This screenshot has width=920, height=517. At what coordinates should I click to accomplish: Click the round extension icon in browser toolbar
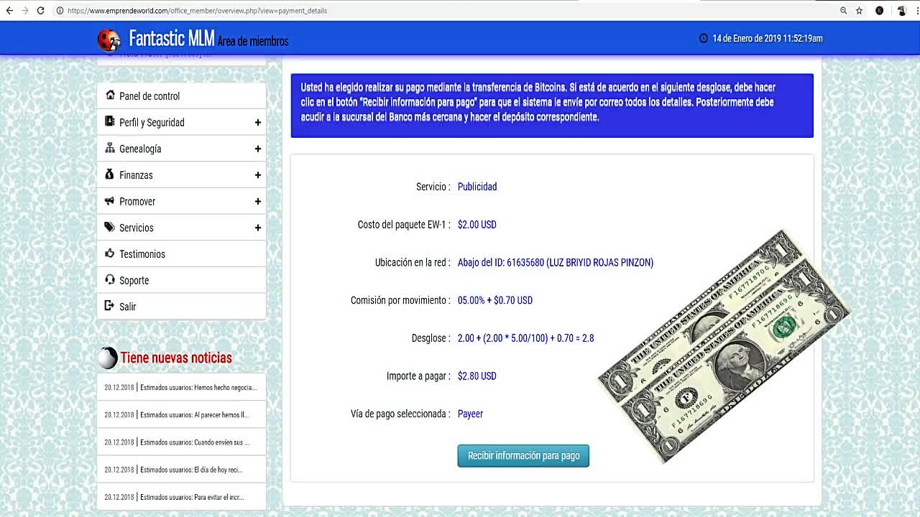(879, 11)
